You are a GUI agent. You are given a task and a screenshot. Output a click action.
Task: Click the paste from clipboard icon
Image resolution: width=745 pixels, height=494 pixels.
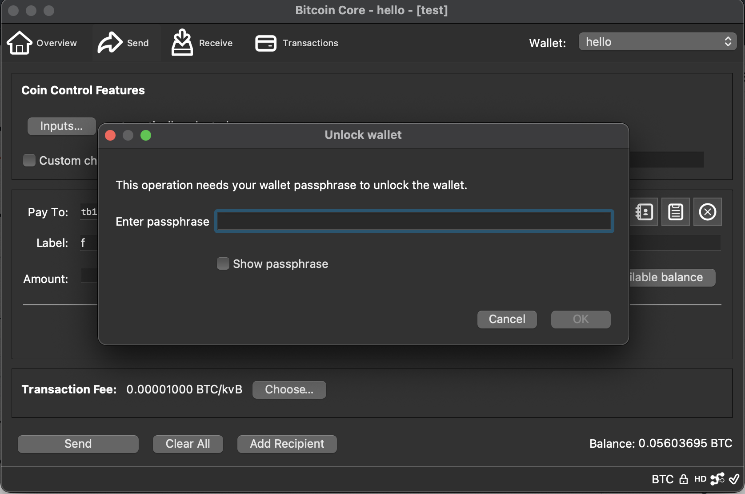676,212
